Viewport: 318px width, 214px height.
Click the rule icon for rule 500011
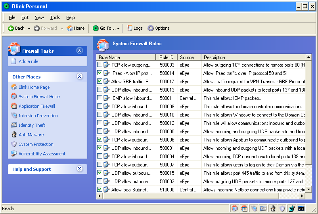click(107, 98)
